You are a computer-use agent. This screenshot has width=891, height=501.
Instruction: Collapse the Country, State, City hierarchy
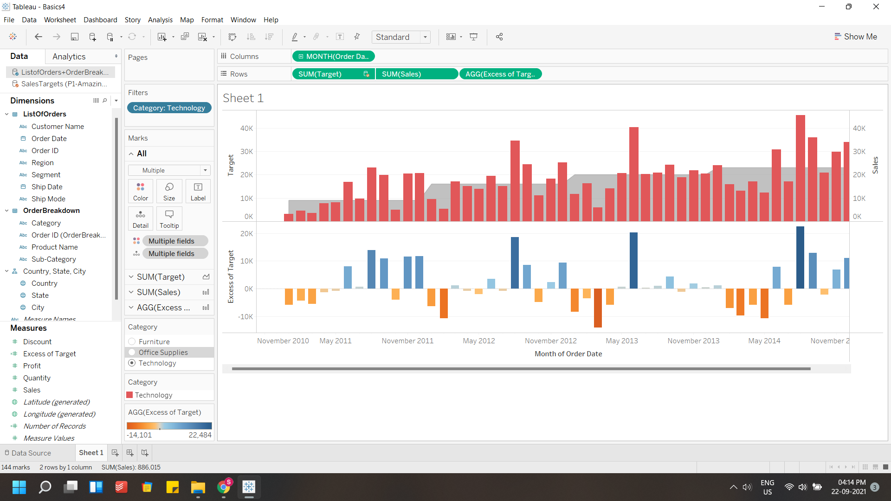[6, 271]
